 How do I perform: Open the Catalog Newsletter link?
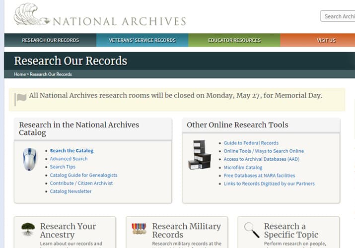click(x=71, y=191)
